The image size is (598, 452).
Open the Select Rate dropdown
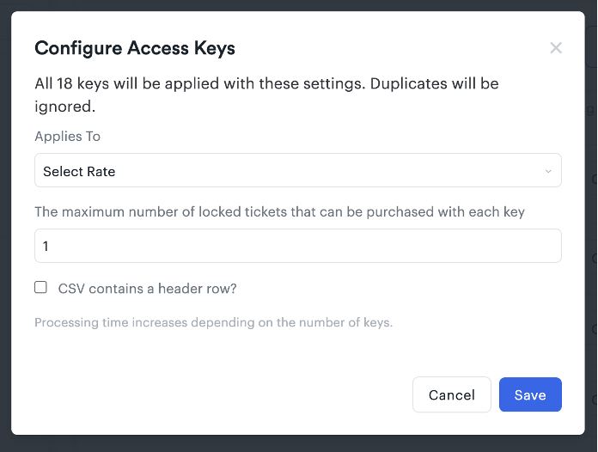(x=297, y=171)
